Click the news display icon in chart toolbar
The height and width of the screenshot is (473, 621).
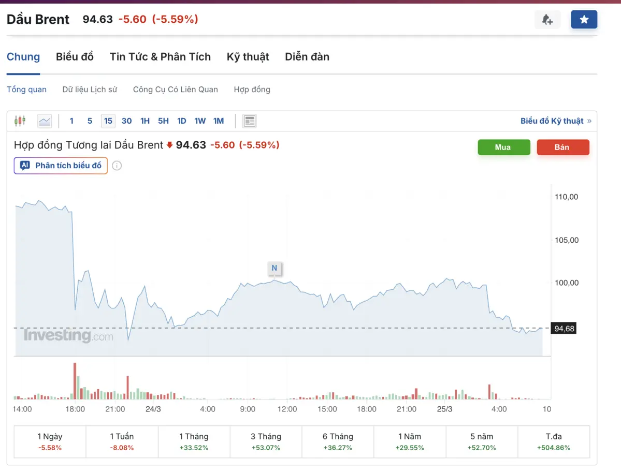[x=250, y=121]
